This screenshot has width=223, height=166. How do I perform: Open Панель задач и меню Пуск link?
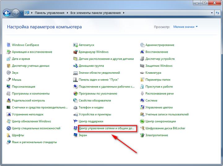click(x=99, y=80)
